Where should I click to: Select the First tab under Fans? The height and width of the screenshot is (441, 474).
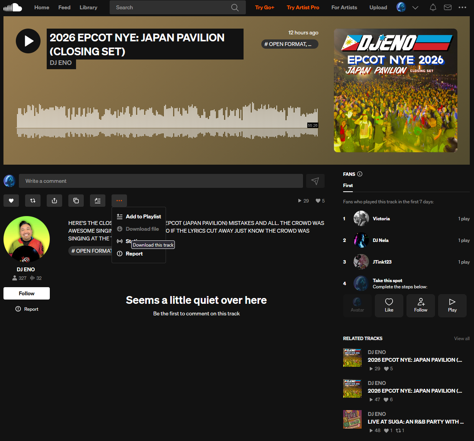click(348, 186)
